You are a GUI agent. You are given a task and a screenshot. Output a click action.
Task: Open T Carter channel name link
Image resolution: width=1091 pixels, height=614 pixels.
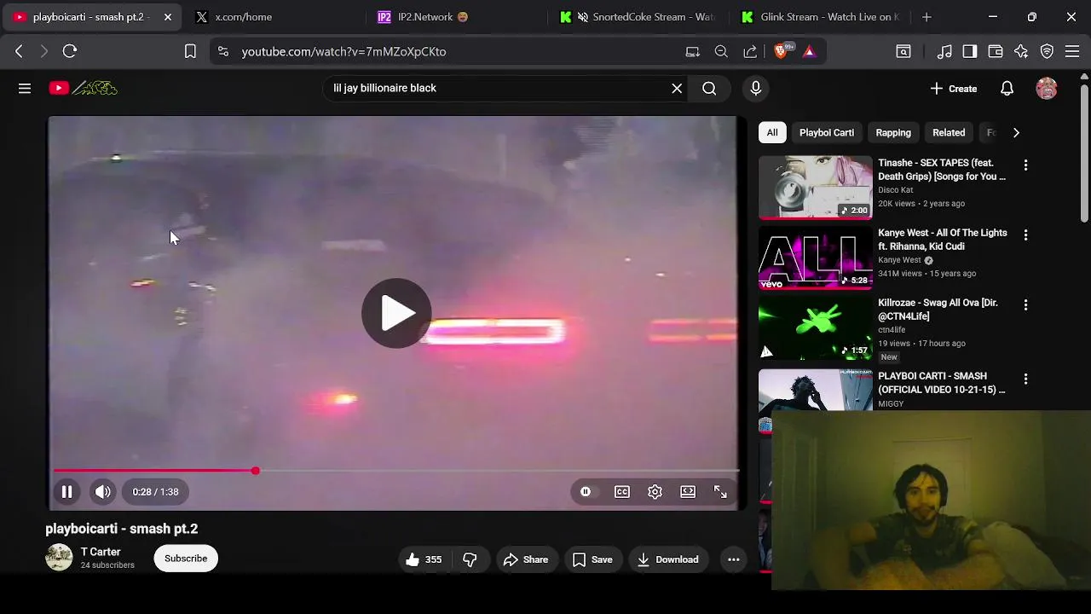coord(101,552)
